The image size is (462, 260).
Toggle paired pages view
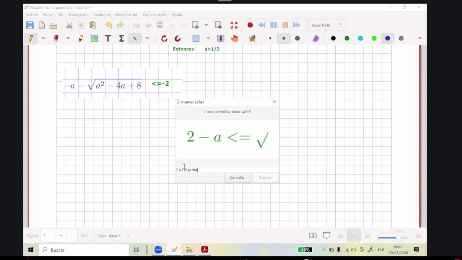[313, 236]
